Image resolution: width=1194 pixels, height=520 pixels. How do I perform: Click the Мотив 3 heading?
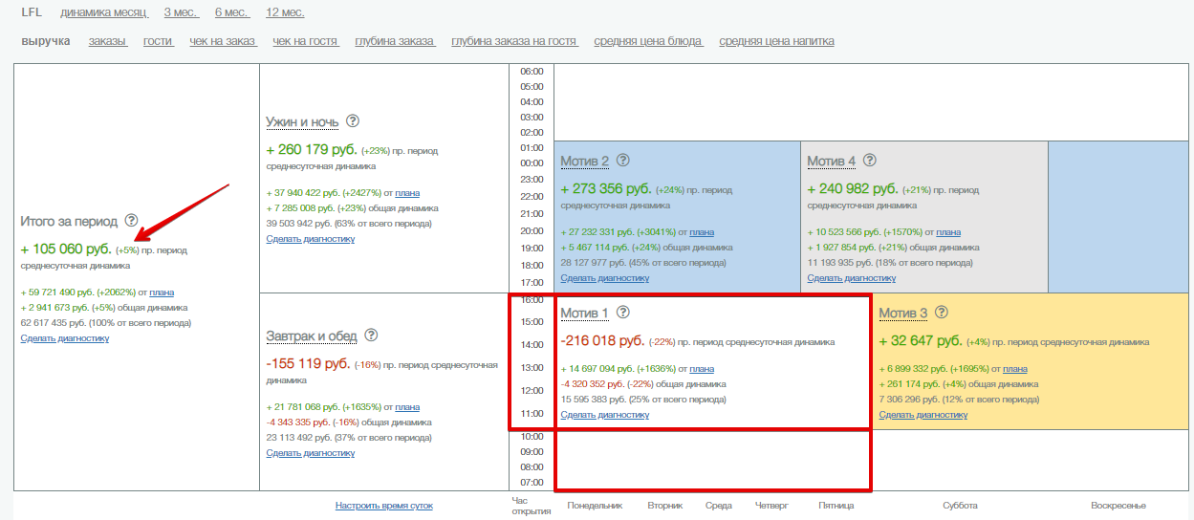902,314
